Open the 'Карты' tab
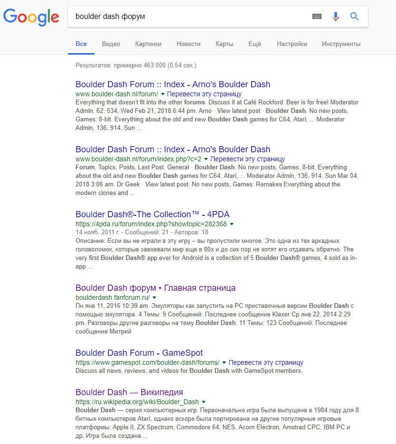The width and height of the screenshot is (396, 444). point(225,44)
